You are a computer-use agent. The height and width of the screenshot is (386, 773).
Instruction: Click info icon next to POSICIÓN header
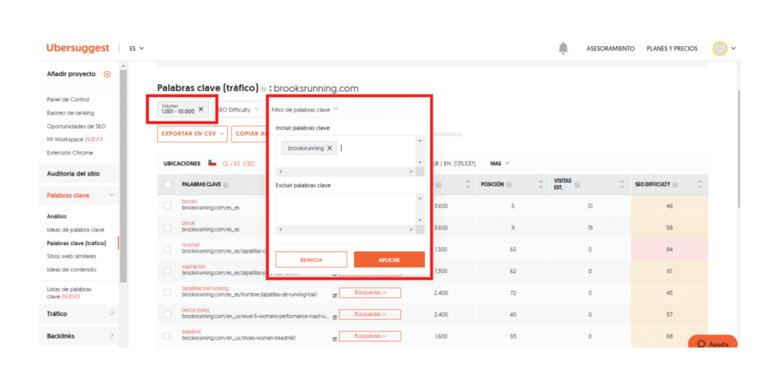[508, 185]
